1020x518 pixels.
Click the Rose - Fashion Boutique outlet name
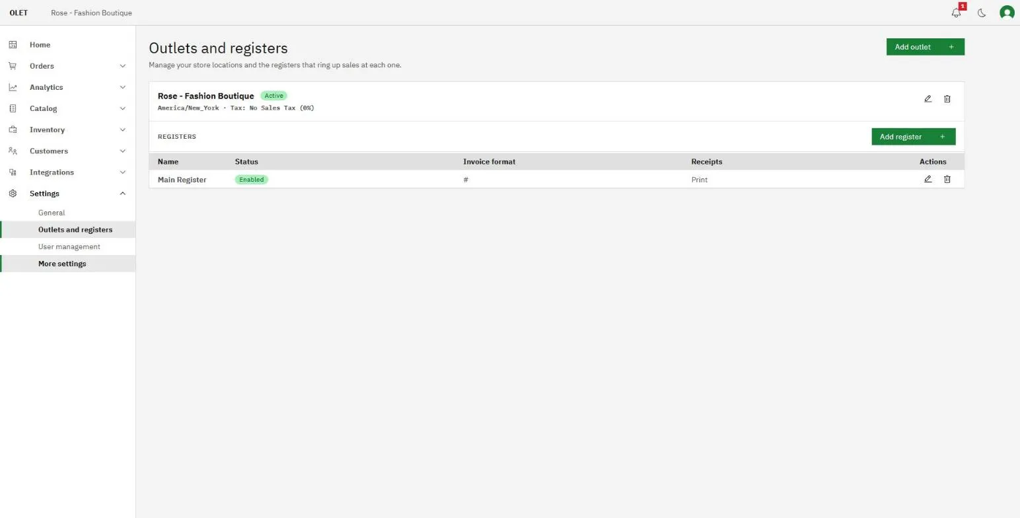coord(205,96)
